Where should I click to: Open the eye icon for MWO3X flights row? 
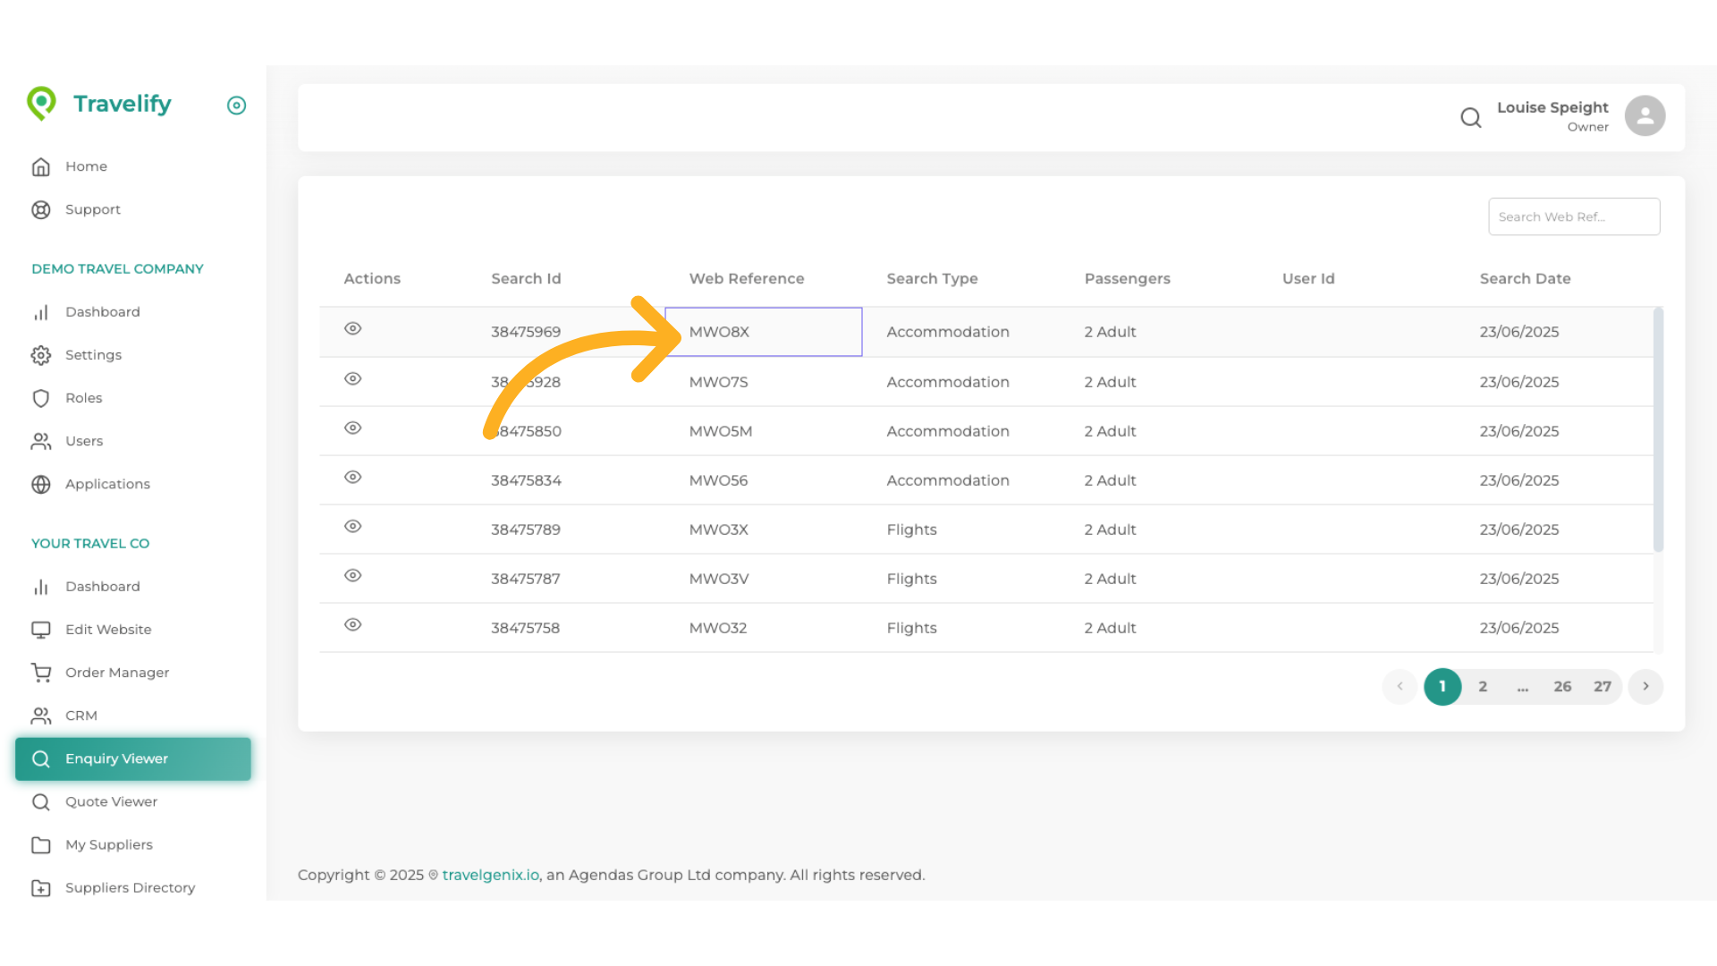[352, 526]
